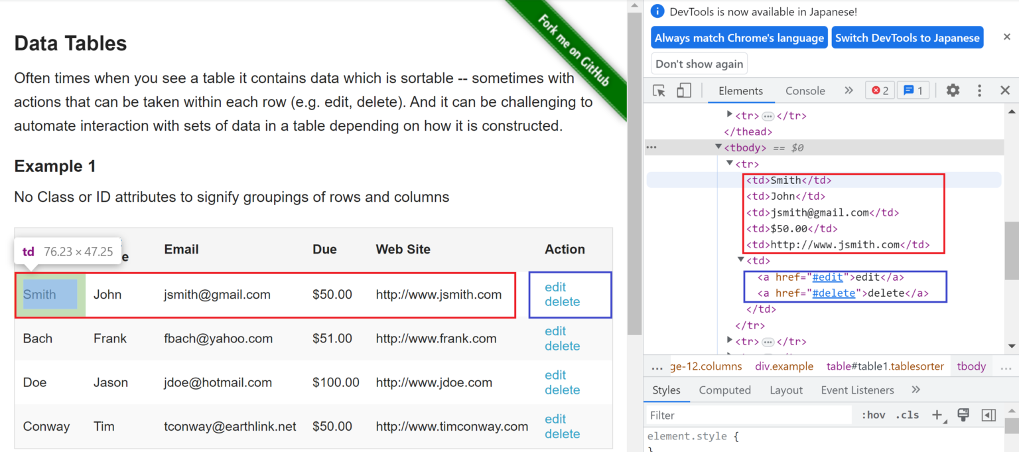Image resolution: width=1019 pixels, height=452 pixels.
Task: Click the blue issues message badge
Action: (x=913, y=91)
